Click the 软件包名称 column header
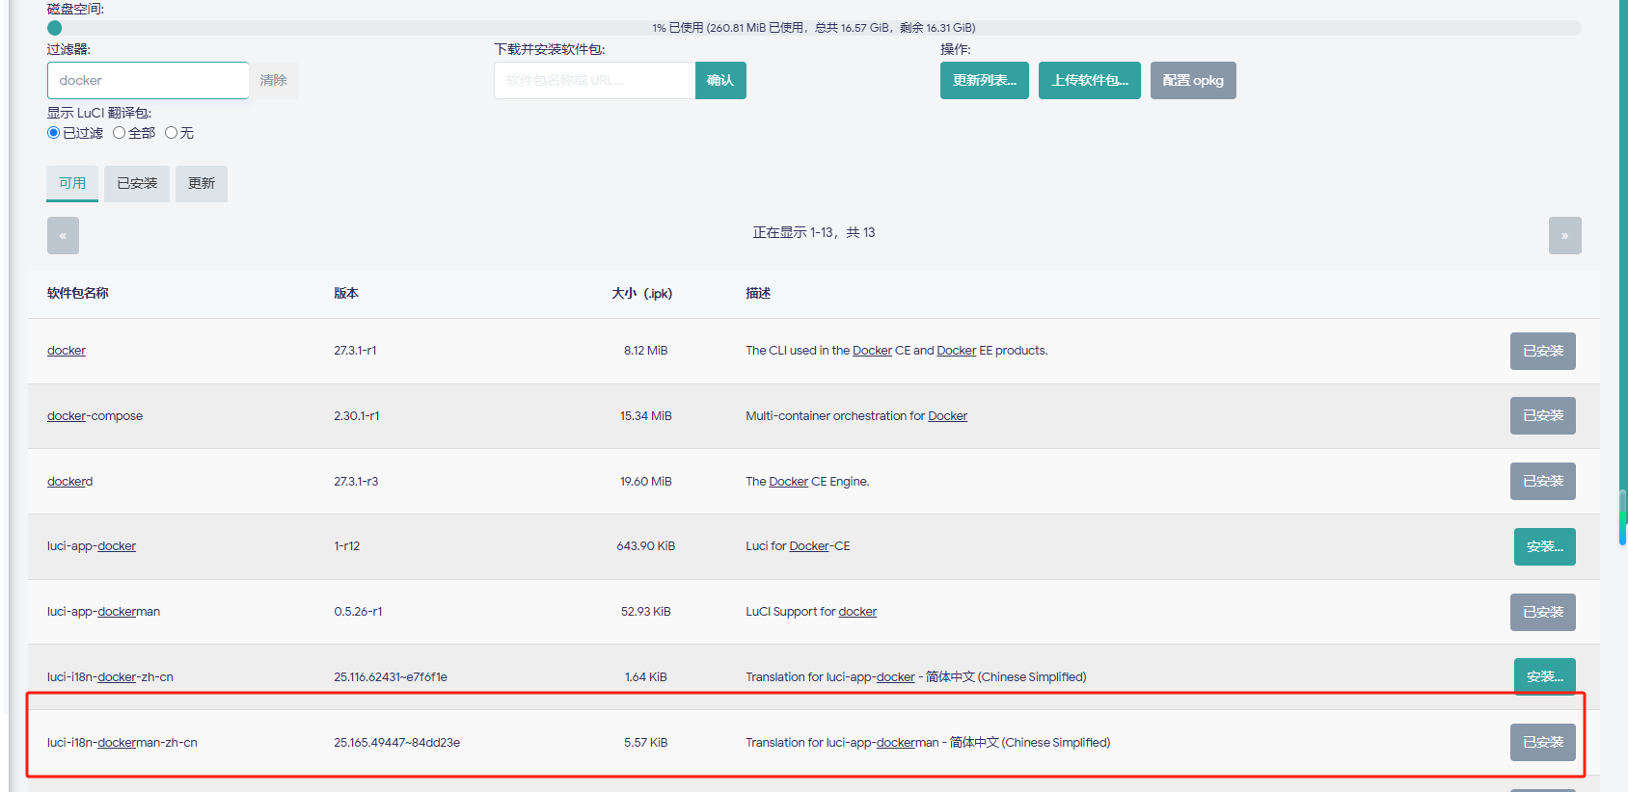This screenshot has height=792, width=1628. pos(77,293)
